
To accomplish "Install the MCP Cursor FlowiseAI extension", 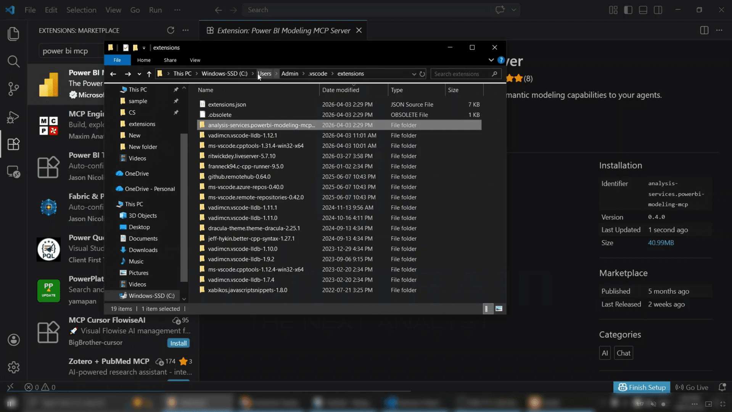I will click(x=178, y=343).
